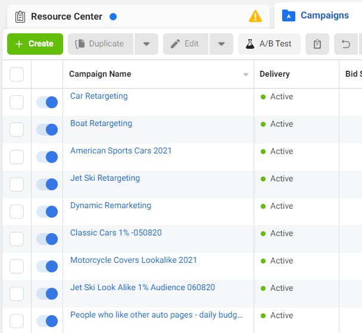This screenshot has height=333, width=362.
Task: Open the Jet Ski Retargeting campaign link
Action: pyautogui.click(x=105, y=178)
